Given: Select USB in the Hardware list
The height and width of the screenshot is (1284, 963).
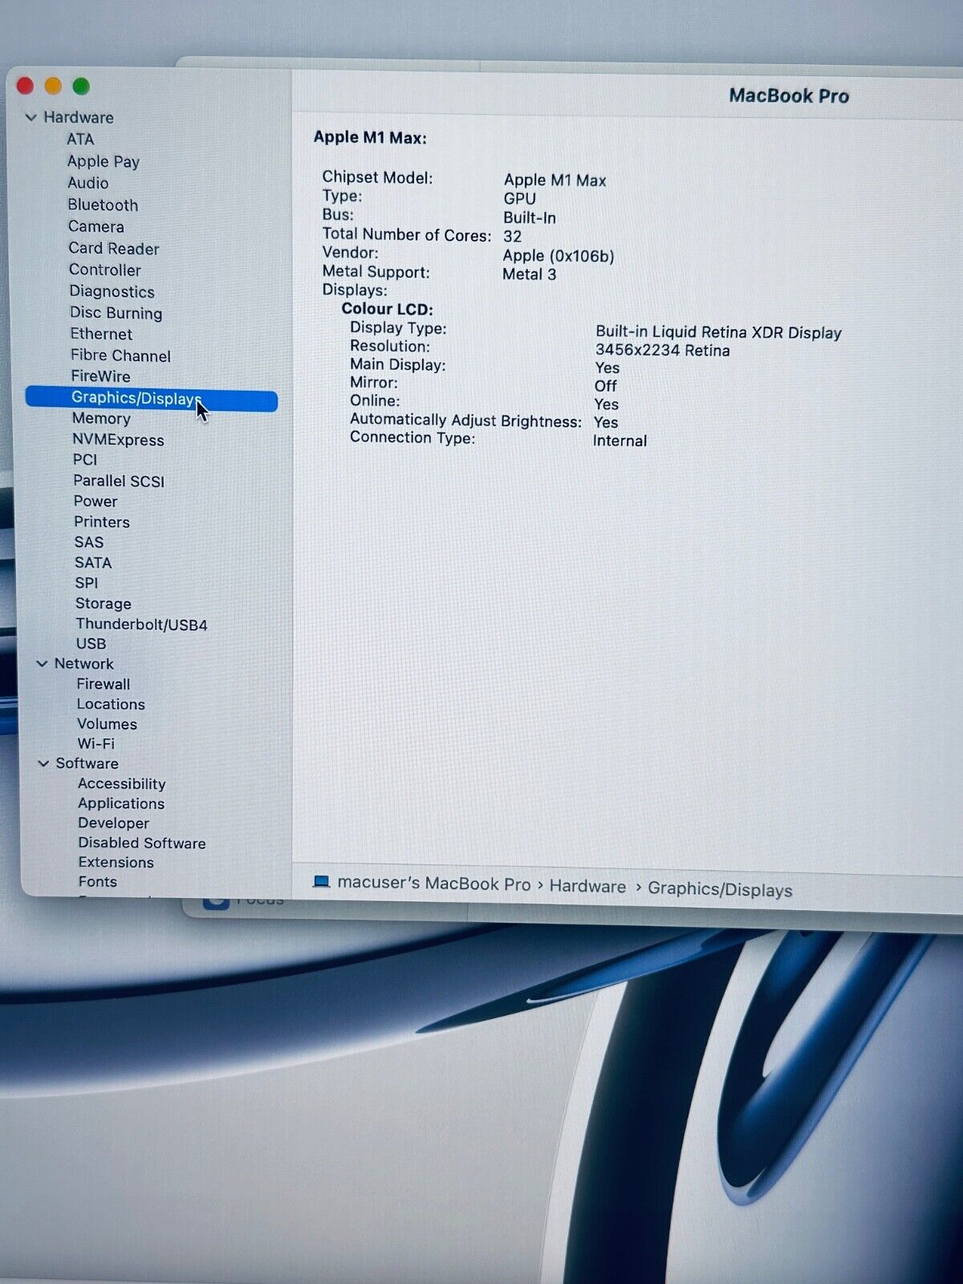Looking at the screenshot, I should (91, 644).
